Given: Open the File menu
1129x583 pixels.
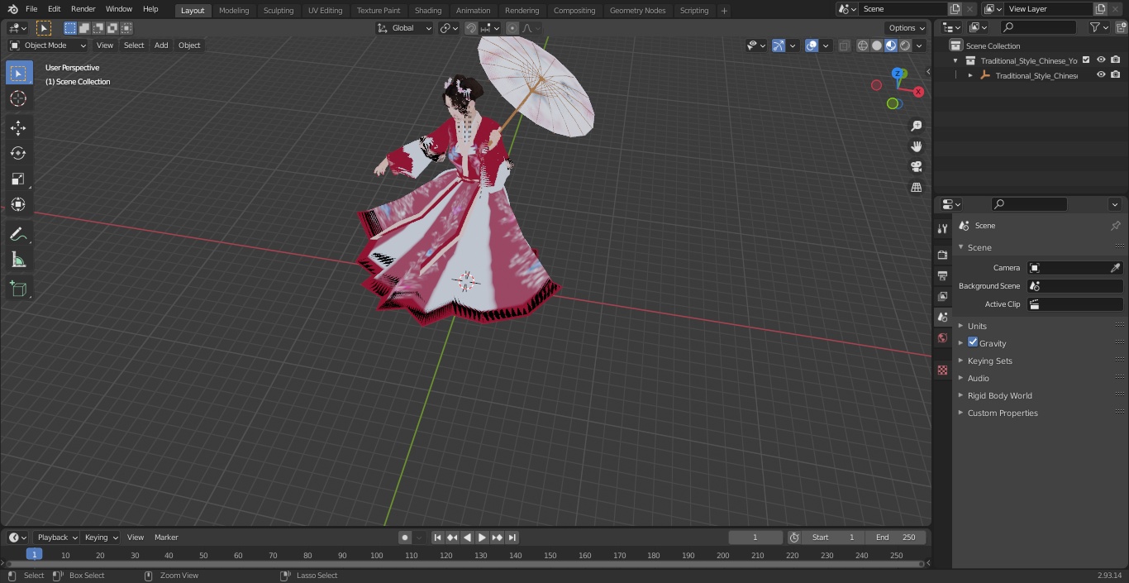Looking at the screenshot, I should click(31, 9).
